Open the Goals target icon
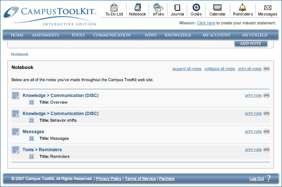The width and height of the screenshot is (282, 187). 196,7
